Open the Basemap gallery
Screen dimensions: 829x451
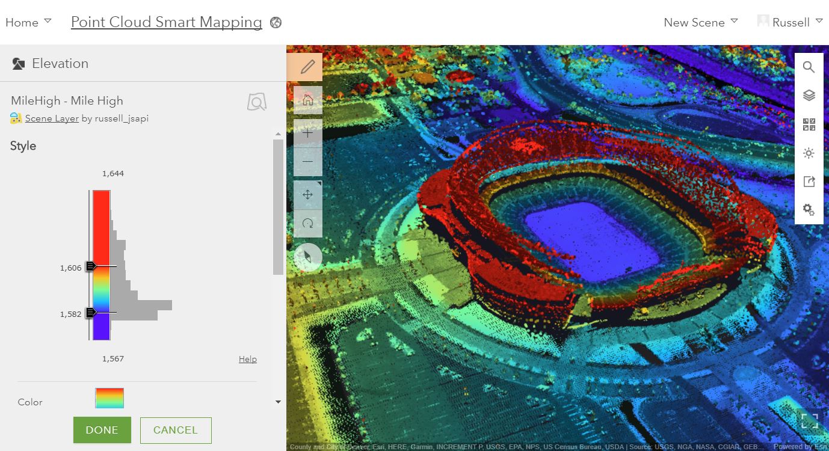click(809, 124)
